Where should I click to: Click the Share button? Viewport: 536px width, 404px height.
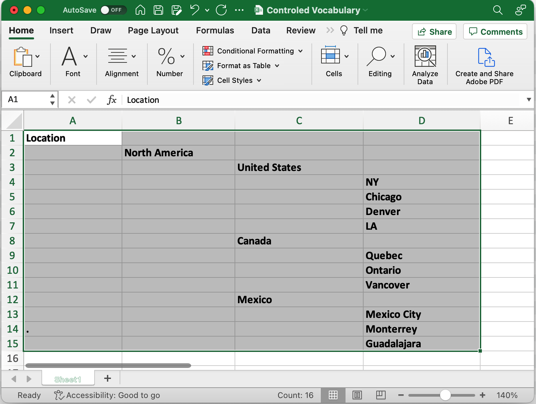pos(434,31)
